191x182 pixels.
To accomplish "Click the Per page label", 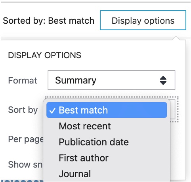I will click(26, 139).
